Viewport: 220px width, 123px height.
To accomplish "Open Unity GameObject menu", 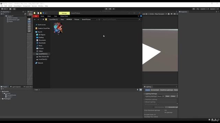I will (18, 6).
